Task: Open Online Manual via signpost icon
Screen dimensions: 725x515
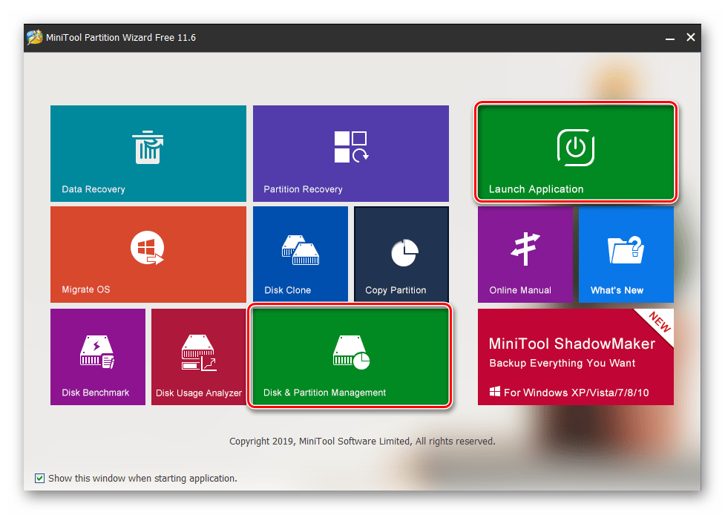Action: tap(526, 249)
